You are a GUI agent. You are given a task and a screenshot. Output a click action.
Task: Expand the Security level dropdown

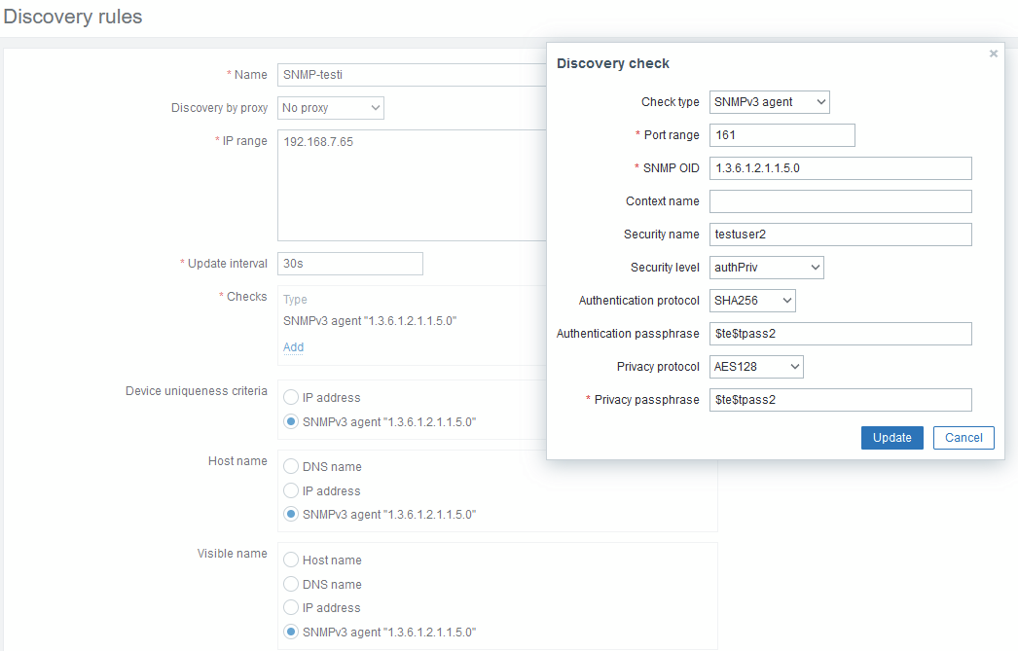(x=766, y=268)
